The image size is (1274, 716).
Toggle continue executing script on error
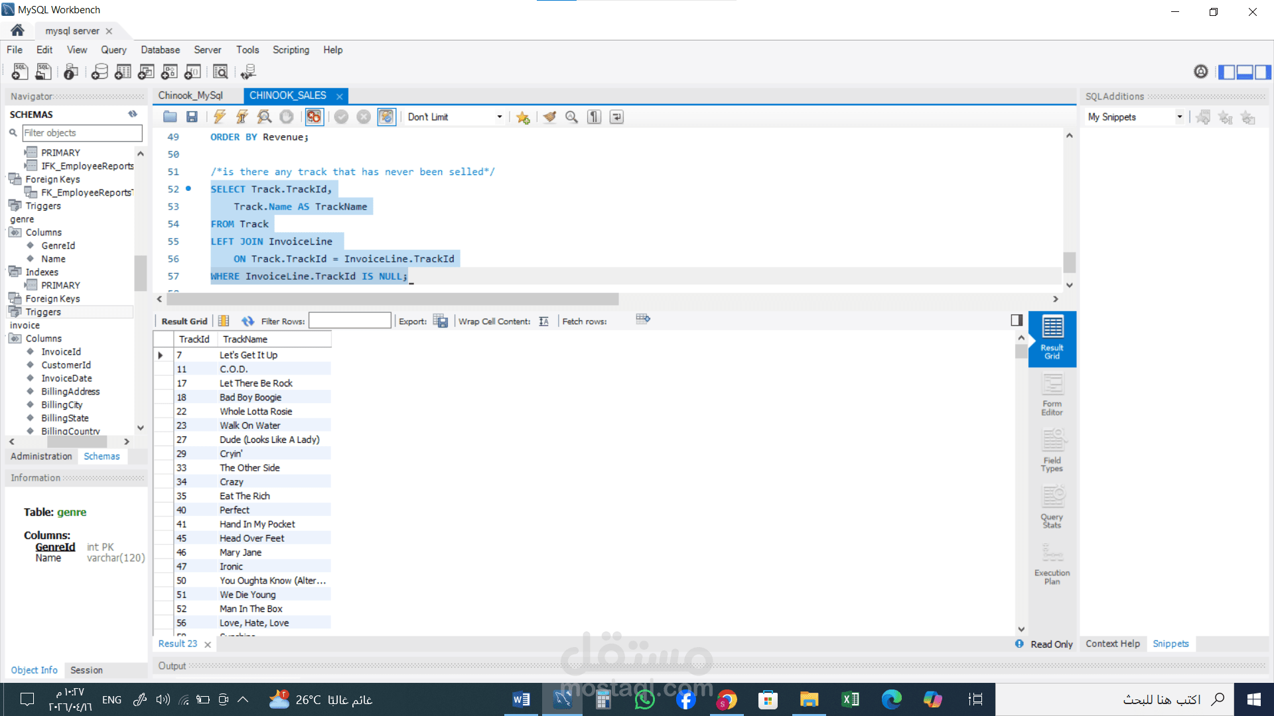click(x=314, y=117)
